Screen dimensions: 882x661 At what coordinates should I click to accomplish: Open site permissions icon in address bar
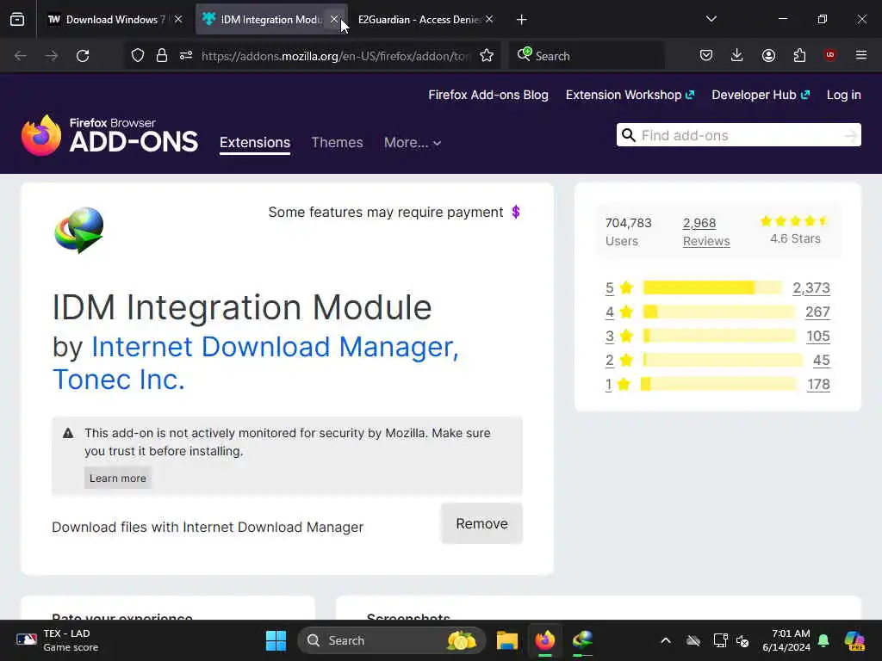pyautogui.click(x=186, y=56)
